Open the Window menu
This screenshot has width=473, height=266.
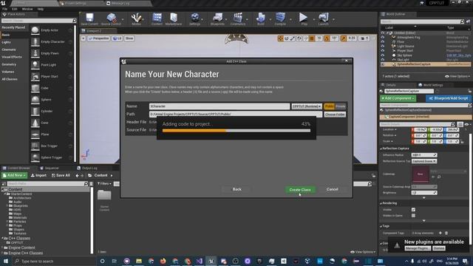[27, 9]
